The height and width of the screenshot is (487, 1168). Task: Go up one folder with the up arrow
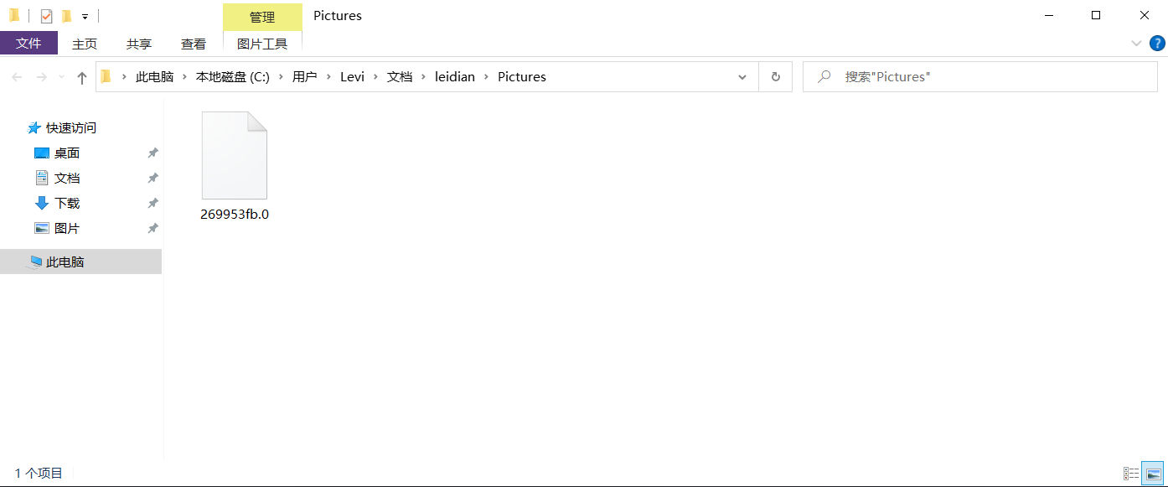[82, 77]
